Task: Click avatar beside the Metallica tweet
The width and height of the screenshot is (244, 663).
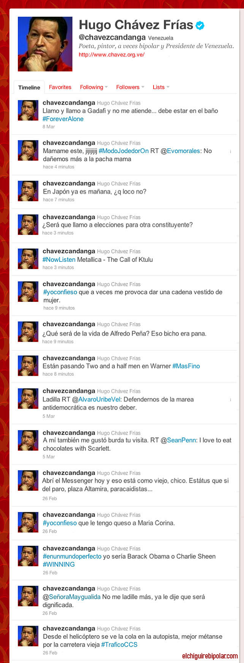Action: pos(29,259)
